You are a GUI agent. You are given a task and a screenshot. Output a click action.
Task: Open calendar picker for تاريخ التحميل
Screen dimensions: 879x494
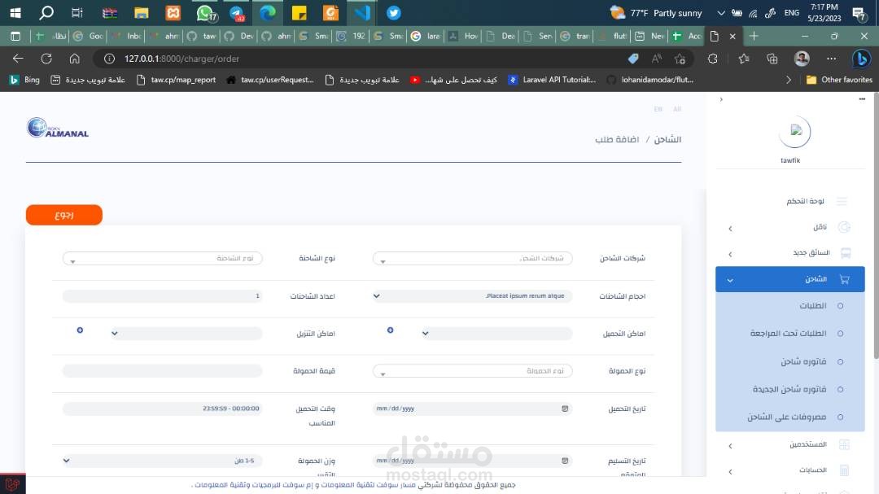tap(565, 409)
